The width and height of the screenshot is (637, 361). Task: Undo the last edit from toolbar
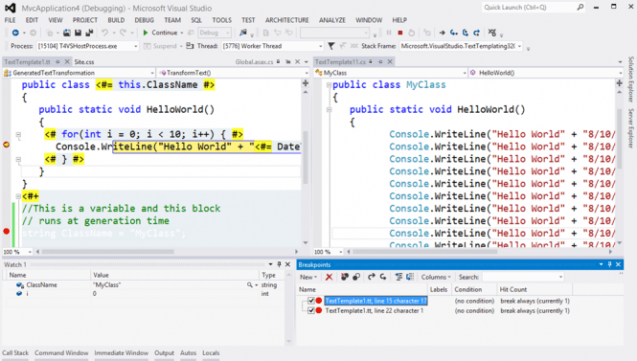(x=104, y=33)
